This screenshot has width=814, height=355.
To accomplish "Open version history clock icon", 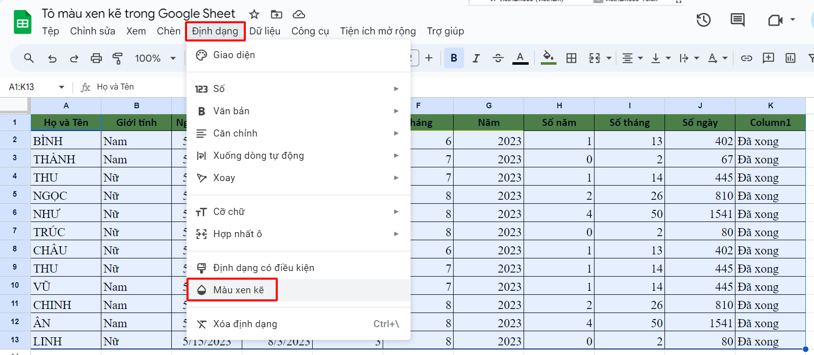I will click(x=704, y=20).
